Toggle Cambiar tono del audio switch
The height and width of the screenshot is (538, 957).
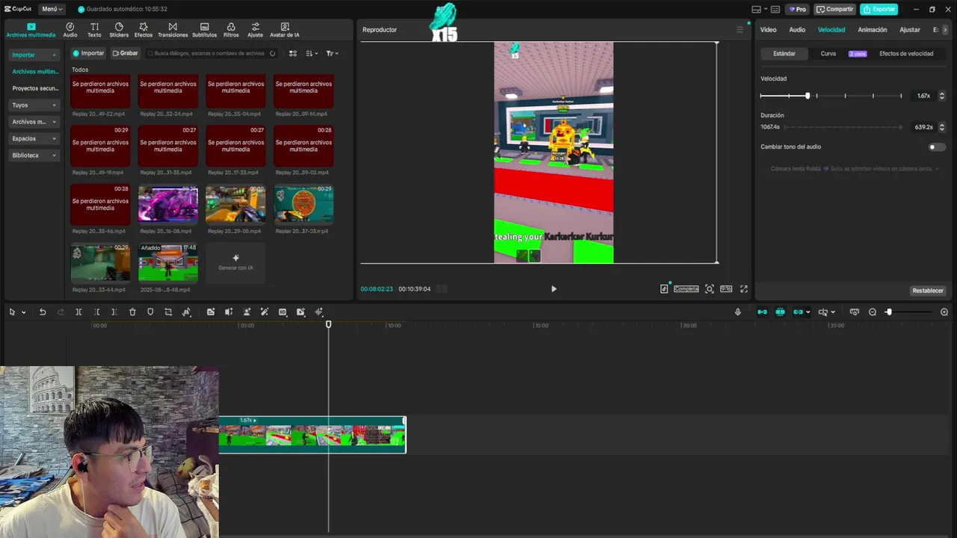click(x=935, y=146)
